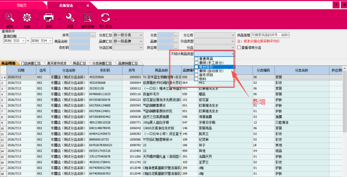The width and height of the screenshot is (347, 177).
Task: Click the 分店名称 column header
Action: click(69, 70)
